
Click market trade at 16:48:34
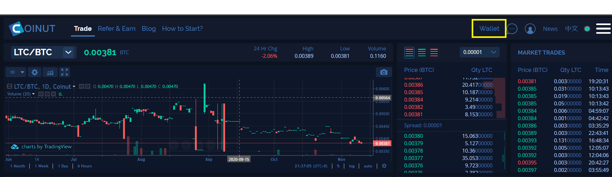563,140
